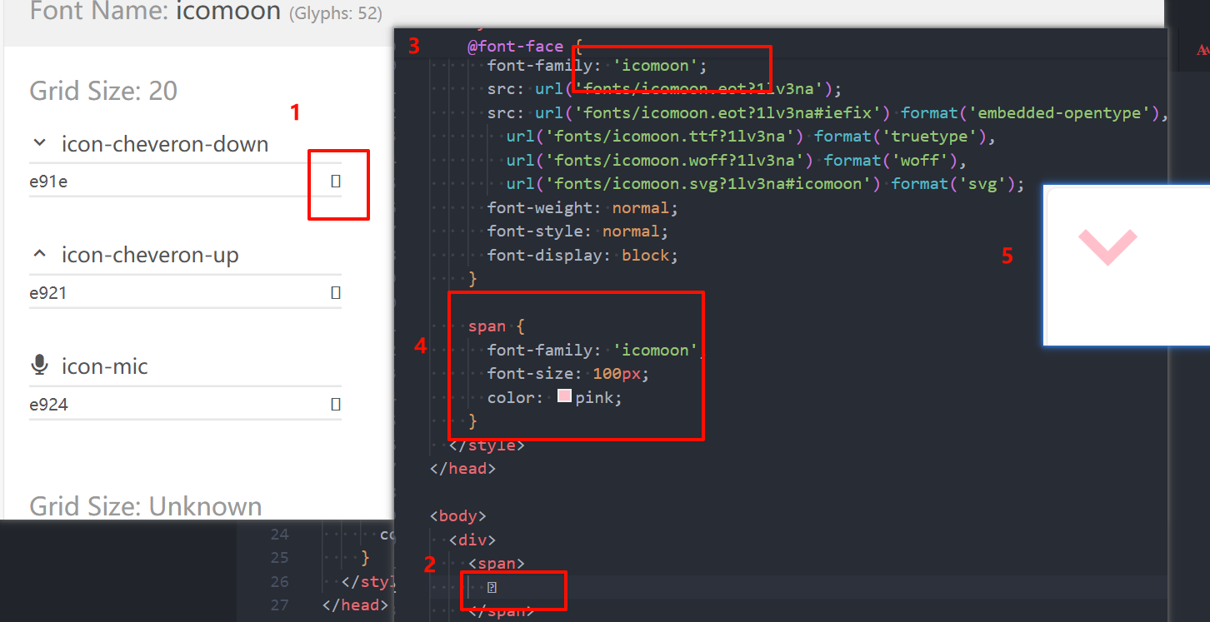The width and height of the screenshot is (1210, 622).
Task: Click the '(Glyphs: 52)' count text
Action: point(335,13)
